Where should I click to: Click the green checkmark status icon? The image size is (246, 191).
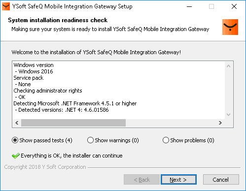pyautogui.click(x=16, y=156)
